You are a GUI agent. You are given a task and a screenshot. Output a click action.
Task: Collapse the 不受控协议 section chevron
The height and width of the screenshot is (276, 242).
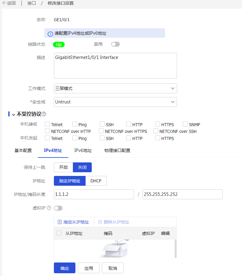14,114
